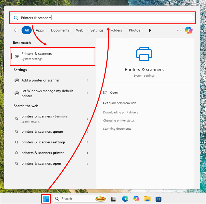The image size is (206, 204).
Task: Show more filter tabs with play arrow
Action: tap(150, 30)
